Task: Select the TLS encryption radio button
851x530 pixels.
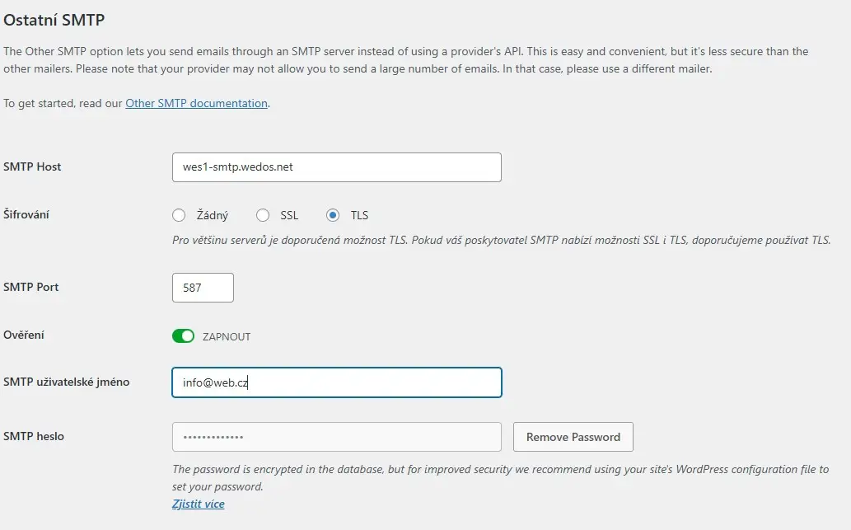Action: [331, 215]
